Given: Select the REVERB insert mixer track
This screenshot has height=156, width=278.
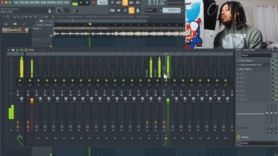Looking at the screenshot, I should (x=149, y=67).
